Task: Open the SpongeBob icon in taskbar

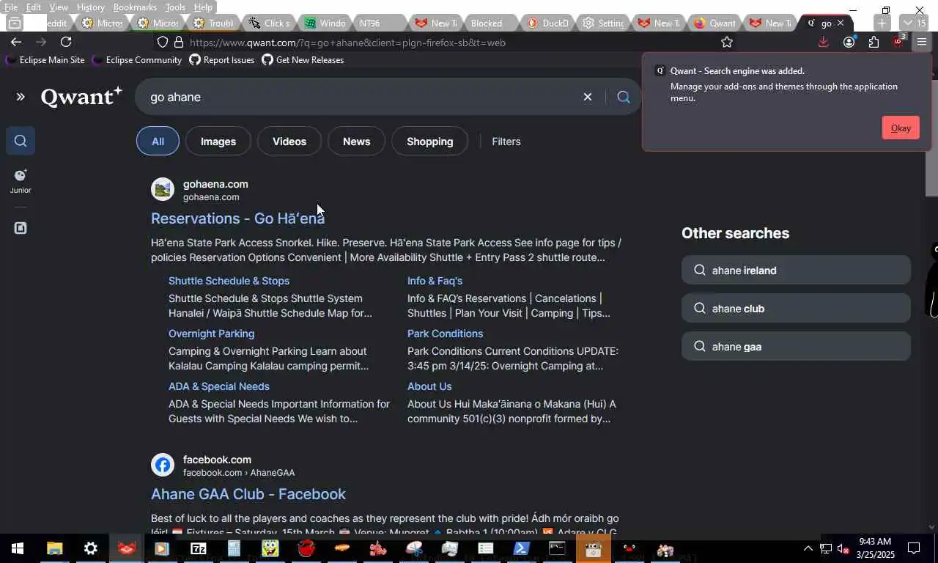Action: [x=270, y=548]
